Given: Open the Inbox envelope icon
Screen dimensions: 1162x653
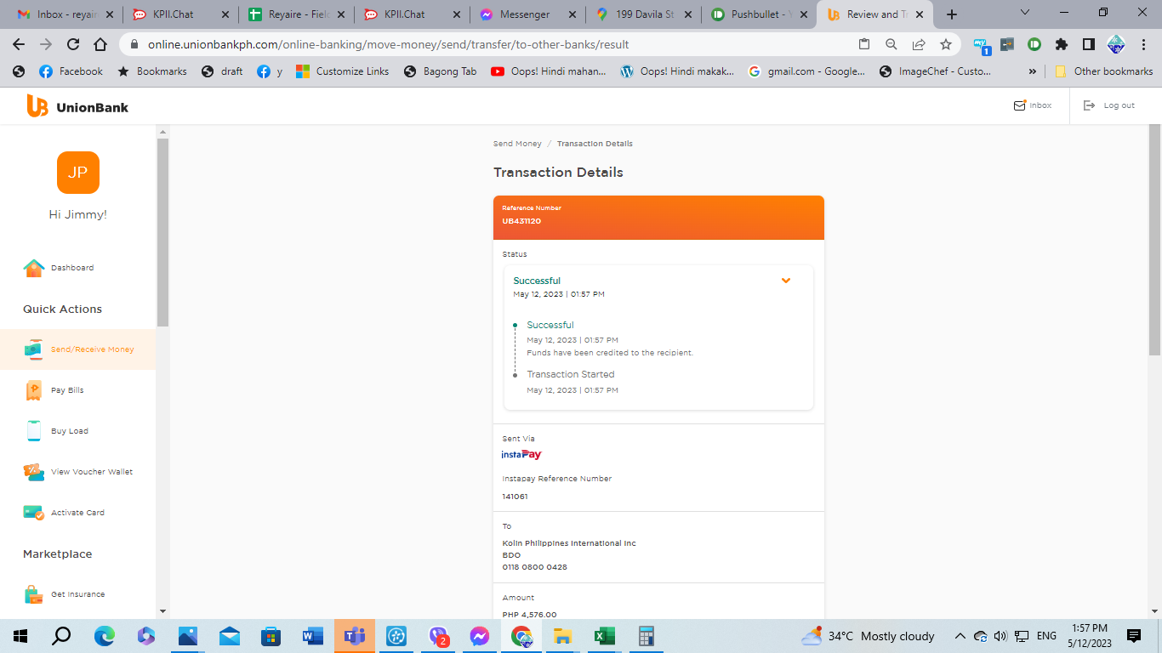Looking at the screenshot, I should click(1019, 105).
